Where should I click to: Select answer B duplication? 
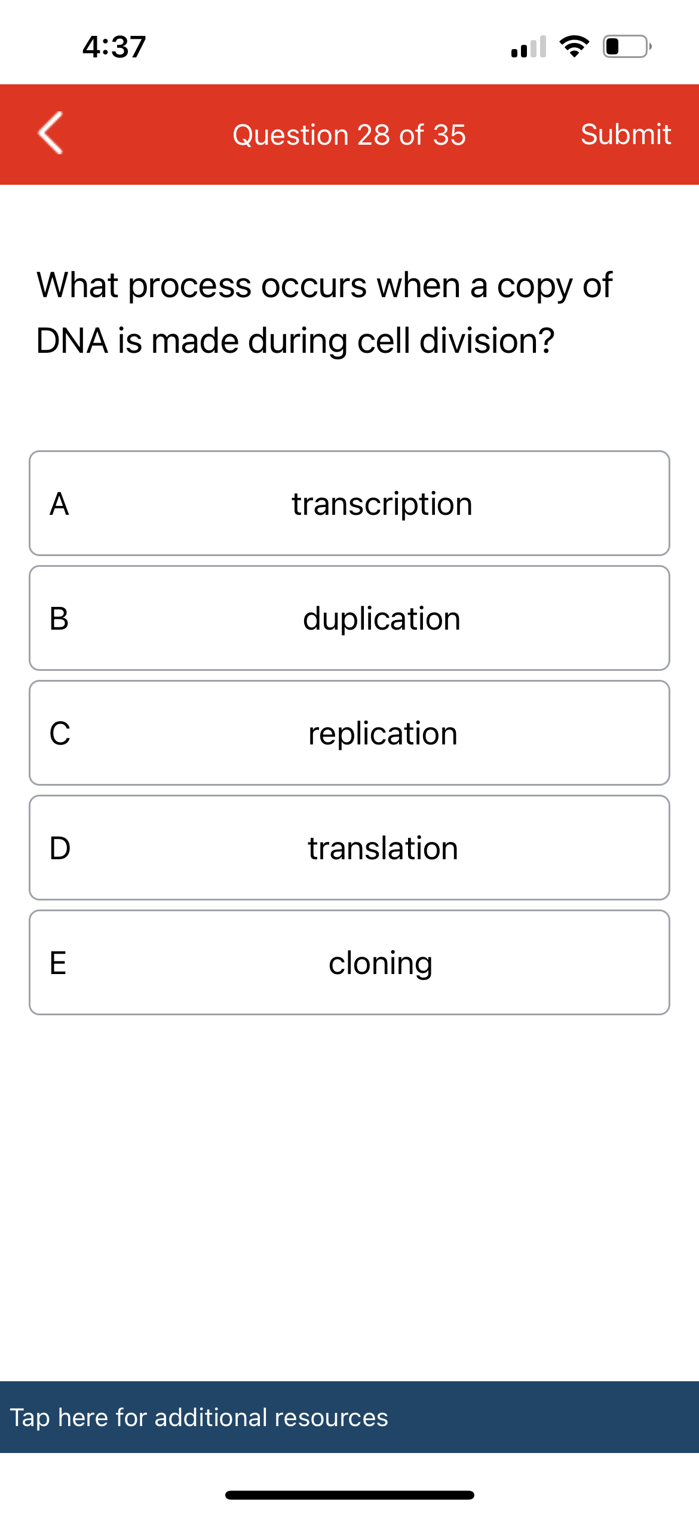pyautogui.click(x=349, y=618)
